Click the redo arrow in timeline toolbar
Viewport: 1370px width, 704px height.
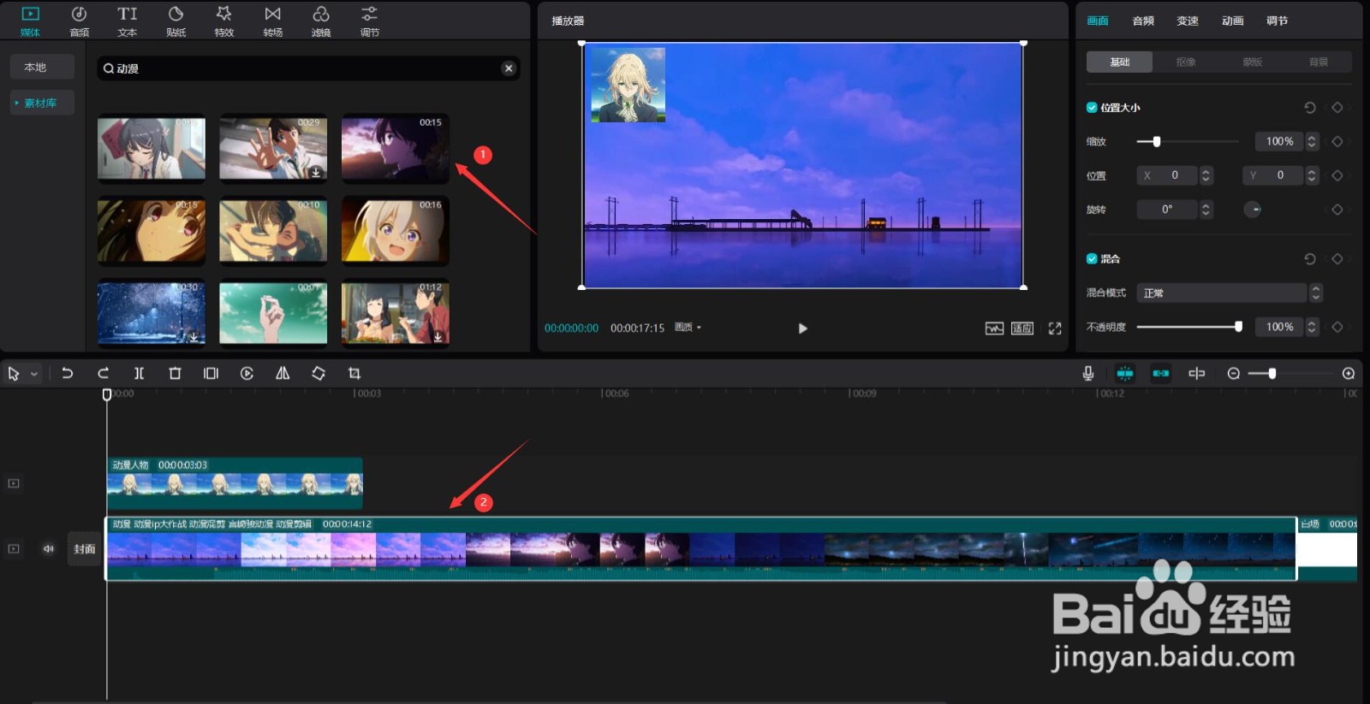(x=103, y=373)
